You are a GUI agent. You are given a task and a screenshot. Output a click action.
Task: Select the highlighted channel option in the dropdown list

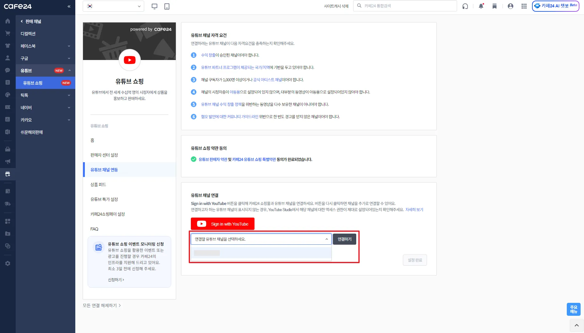[x=261, y=253]
